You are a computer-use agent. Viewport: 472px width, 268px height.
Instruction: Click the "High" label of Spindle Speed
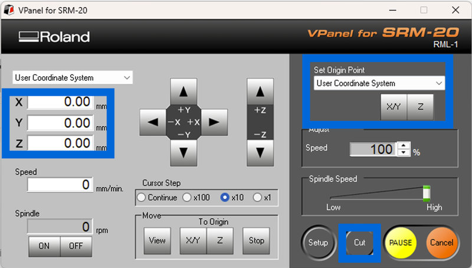coord(434,207)
